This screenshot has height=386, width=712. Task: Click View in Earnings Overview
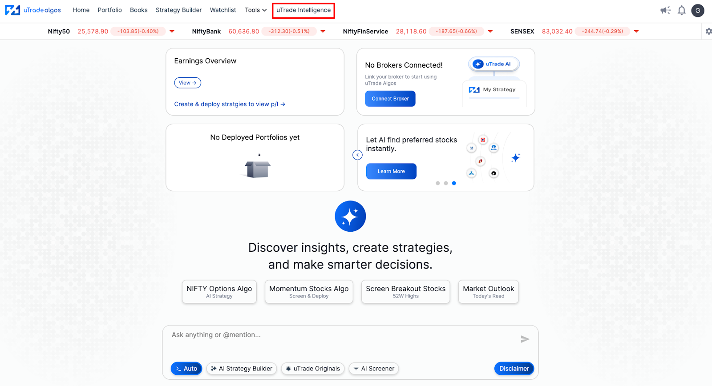[x=187, y=83]
